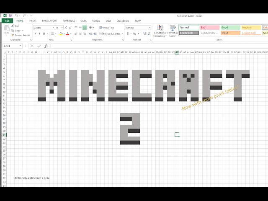Apply the Percent Style format
This screenshot has height=201, width=268.
pos(134,33)
